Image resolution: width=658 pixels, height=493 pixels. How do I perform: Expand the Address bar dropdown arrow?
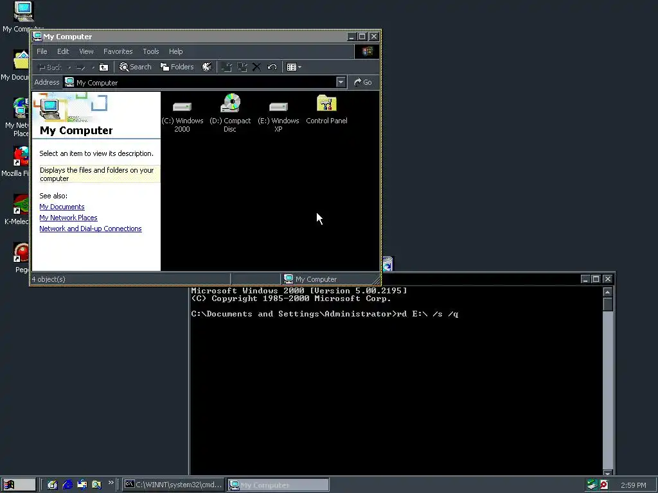[341, 82]
